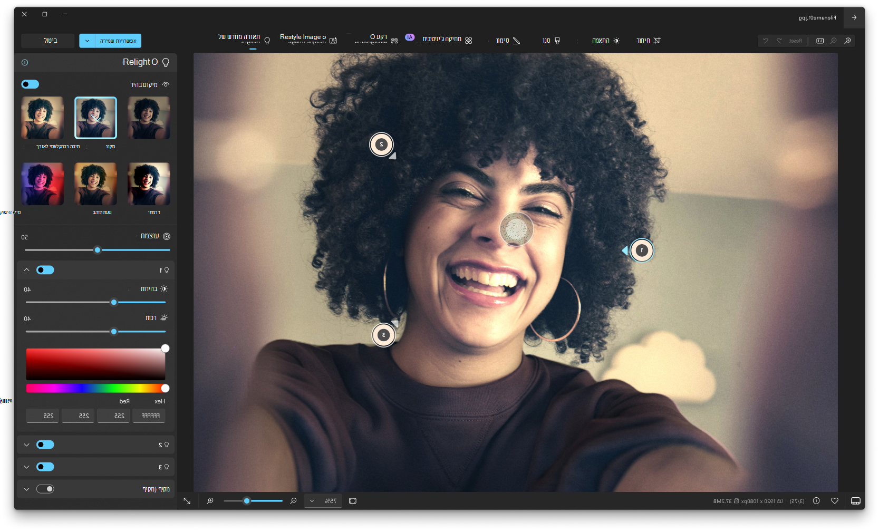Click the actual size icon next to Reset
The image size is (879, 531).
pos(820,41)
